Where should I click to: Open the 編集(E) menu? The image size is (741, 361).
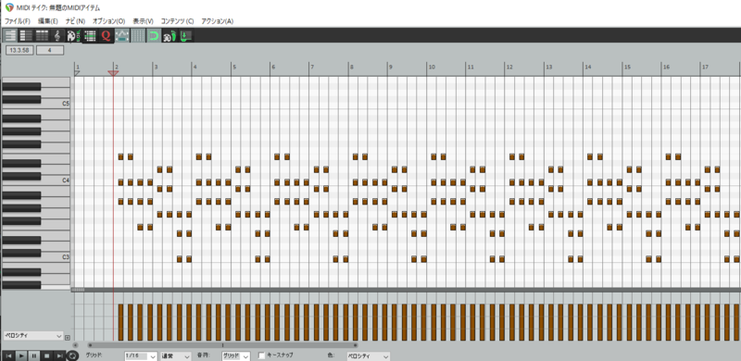click(x=48, y=21)
